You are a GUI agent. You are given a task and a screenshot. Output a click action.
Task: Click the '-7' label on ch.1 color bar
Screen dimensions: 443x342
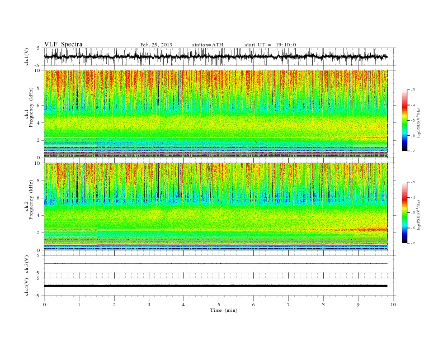[x=413, y=151]
